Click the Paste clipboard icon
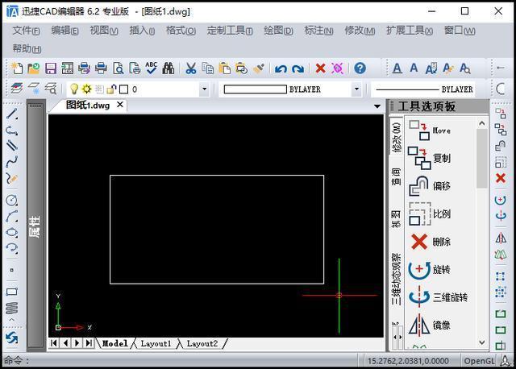The width and height of the screenshot is (516, 369). [224, 68]
